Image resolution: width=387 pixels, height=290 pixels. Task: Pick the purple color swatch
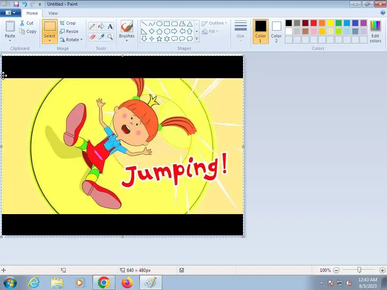point(364,23)
